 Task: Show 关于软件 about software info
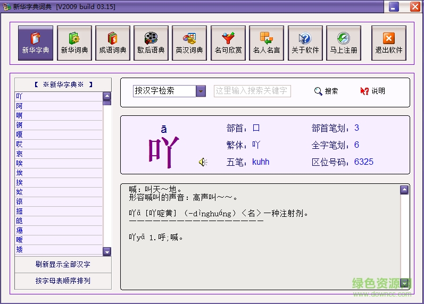(x=305, y=43)
